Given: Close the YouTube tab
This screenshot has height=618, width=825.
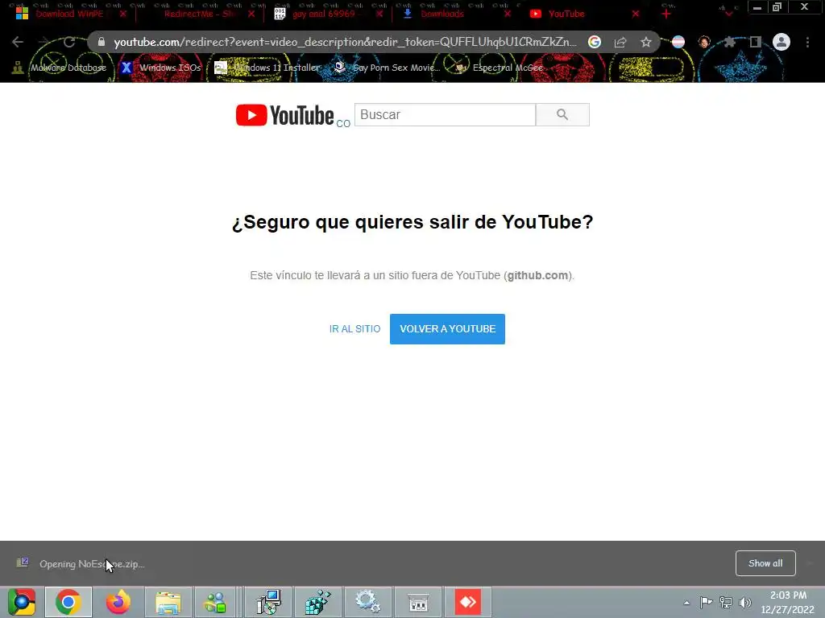Looking at the screenshot, I should point(636,14).
